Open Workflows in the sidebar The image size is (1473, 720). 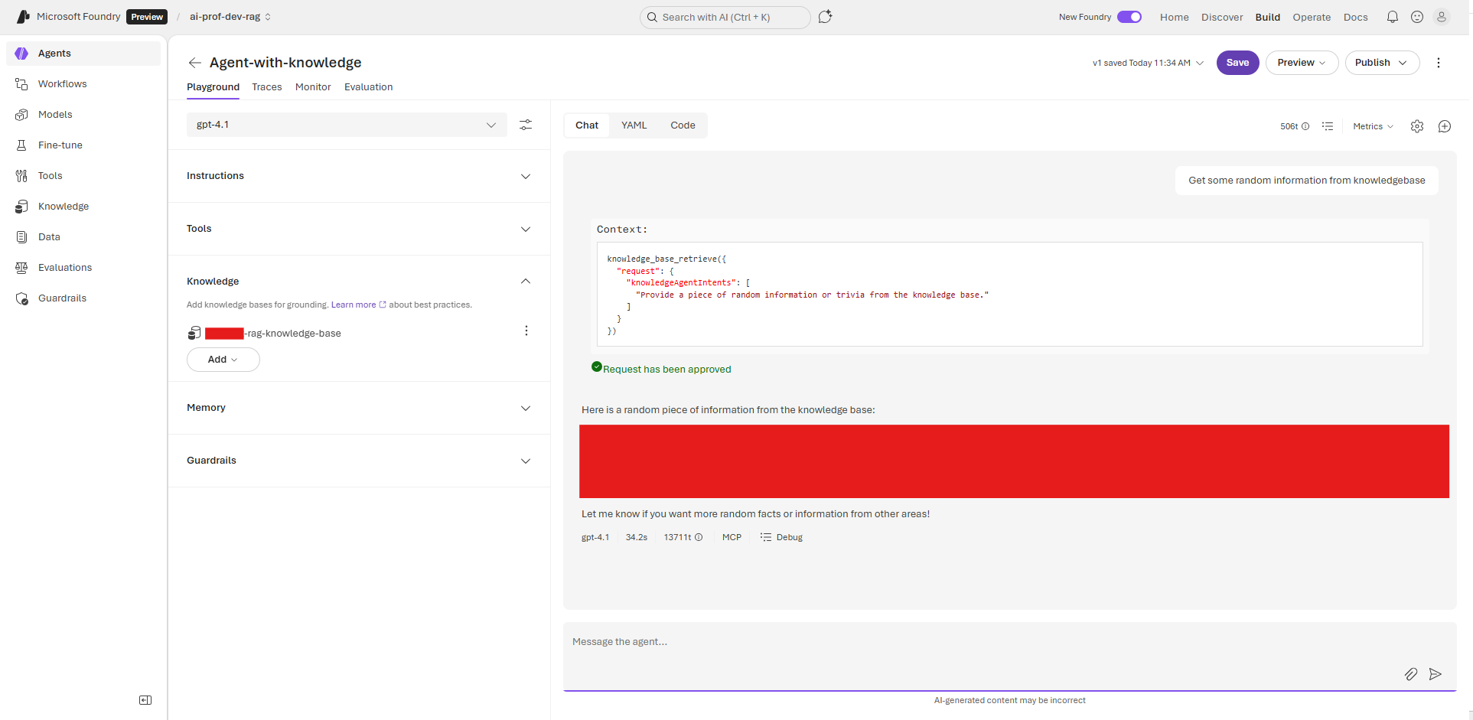click(x=83, y=84)
